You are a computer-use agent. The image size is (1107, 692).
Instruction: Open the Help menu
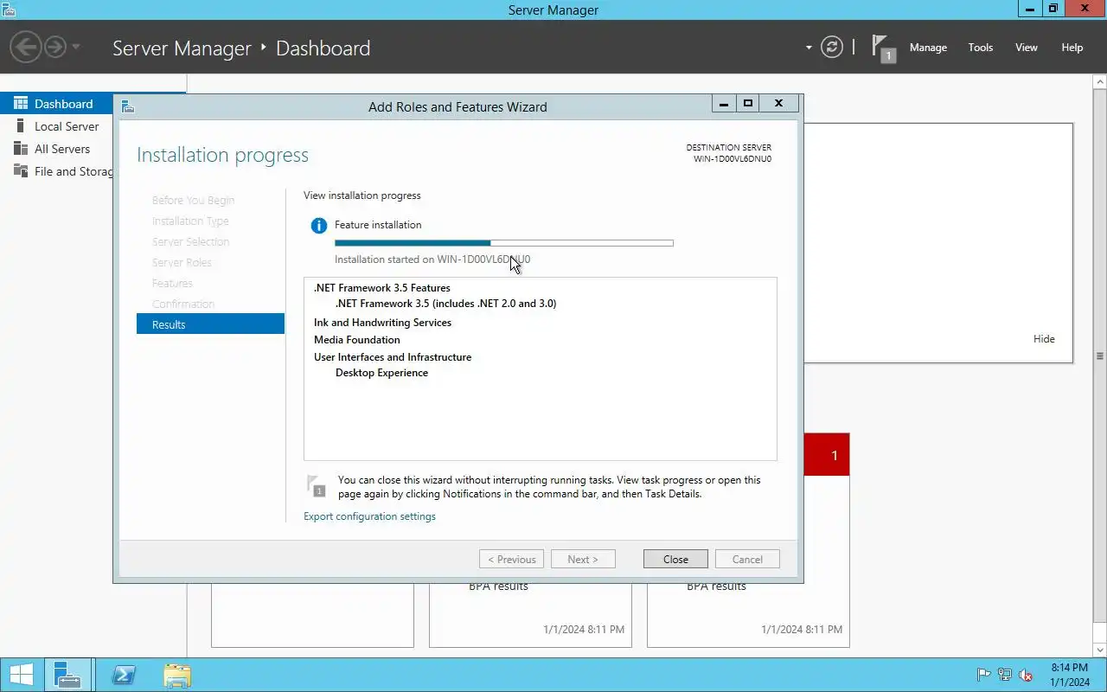[x=1072, y=48]
